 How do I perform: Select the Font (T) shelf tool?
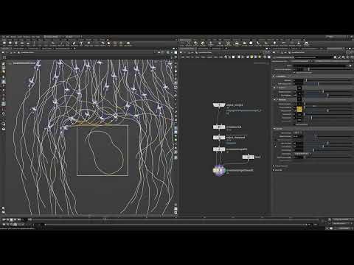(x=81, y=43)
